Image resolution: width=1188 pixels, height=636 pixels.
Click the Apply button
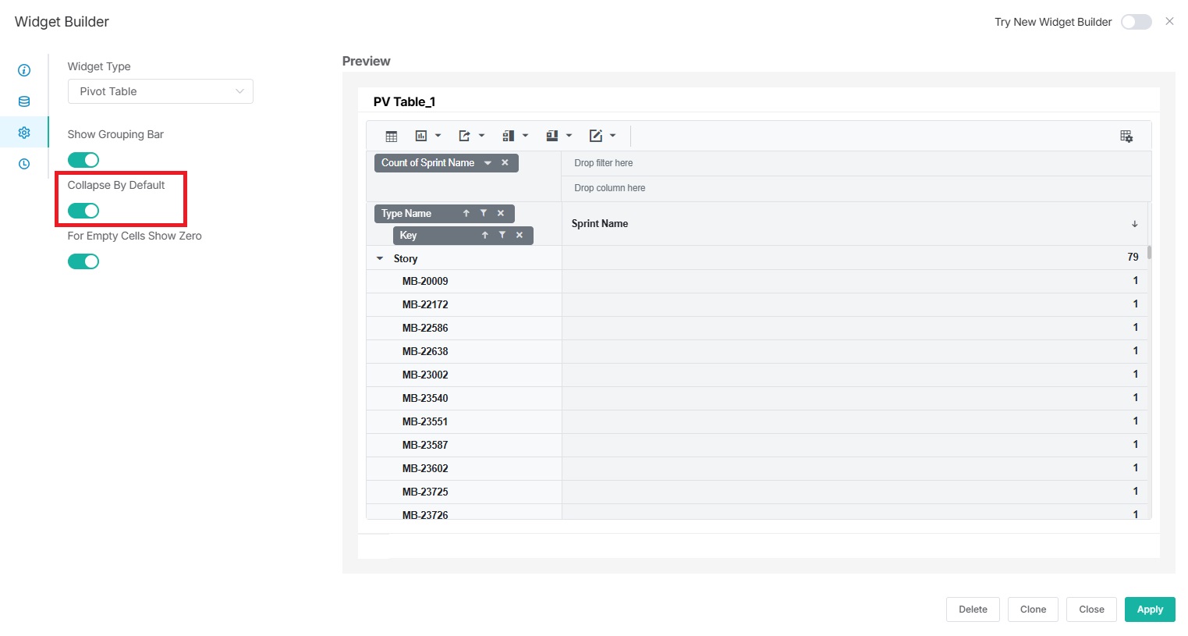(1149, 609)
